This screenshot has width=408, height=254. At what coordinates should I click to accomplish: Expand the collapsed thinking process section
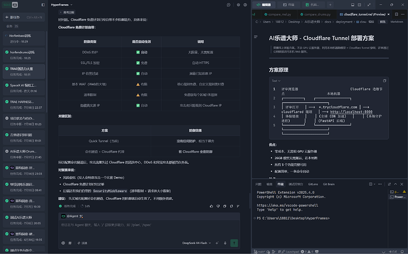tap(67, 12)
